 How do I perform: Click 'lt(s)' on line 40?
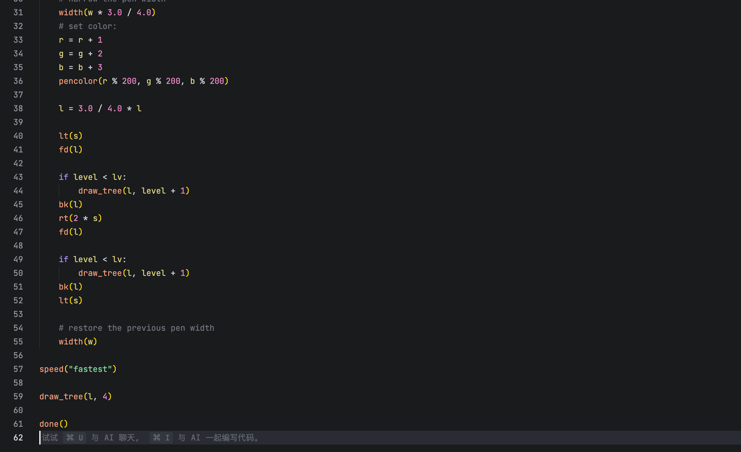pos(70,136)
